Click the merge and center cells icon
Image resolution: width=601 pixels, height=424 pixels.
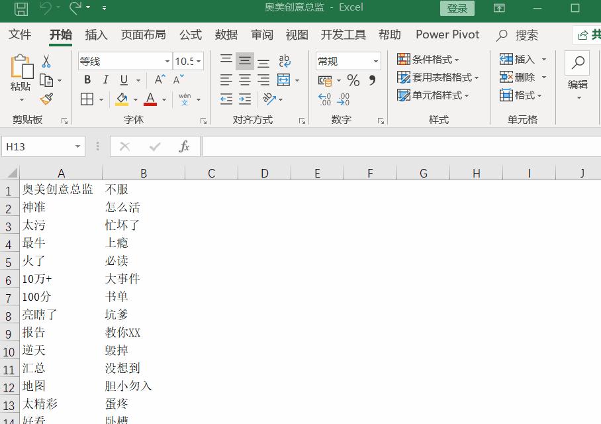(x=283, y=79)
